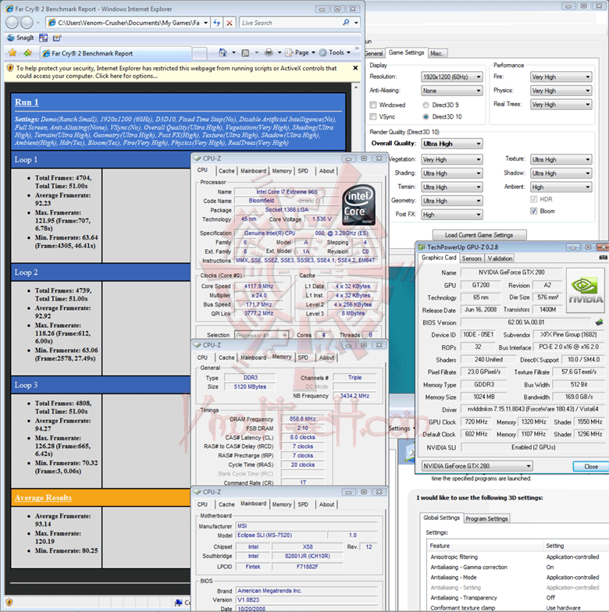
Task: Open the SPD tab in the memory CPU-Z window
Action: [x=303, y=358]
